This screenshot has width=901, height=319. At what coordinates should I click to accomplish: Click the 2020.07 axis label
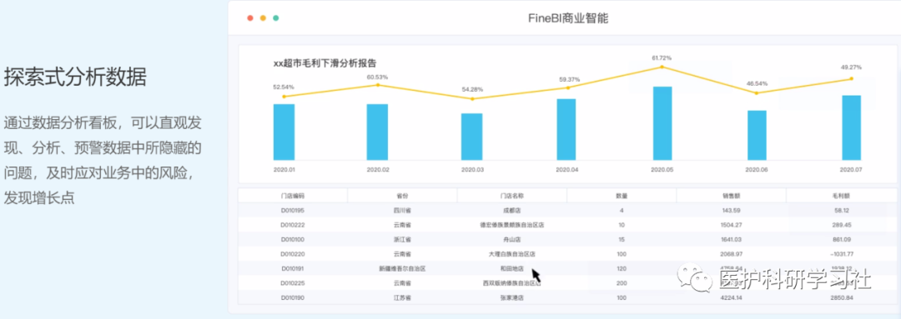(850, 171)
